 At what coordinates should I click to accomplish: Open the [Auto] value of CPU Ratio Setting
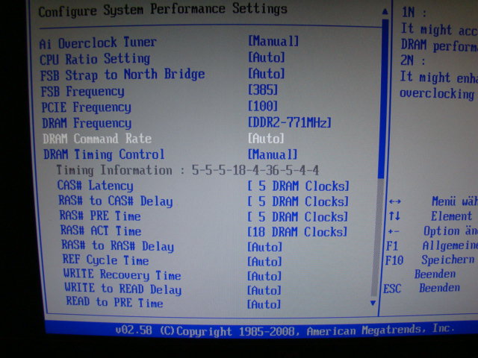click(267, 57)
